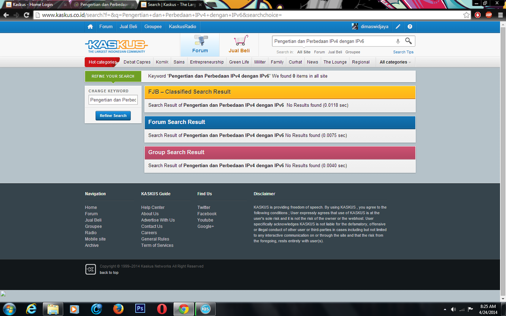Open Windows Explorer from the taskbar

pos(53,309)
